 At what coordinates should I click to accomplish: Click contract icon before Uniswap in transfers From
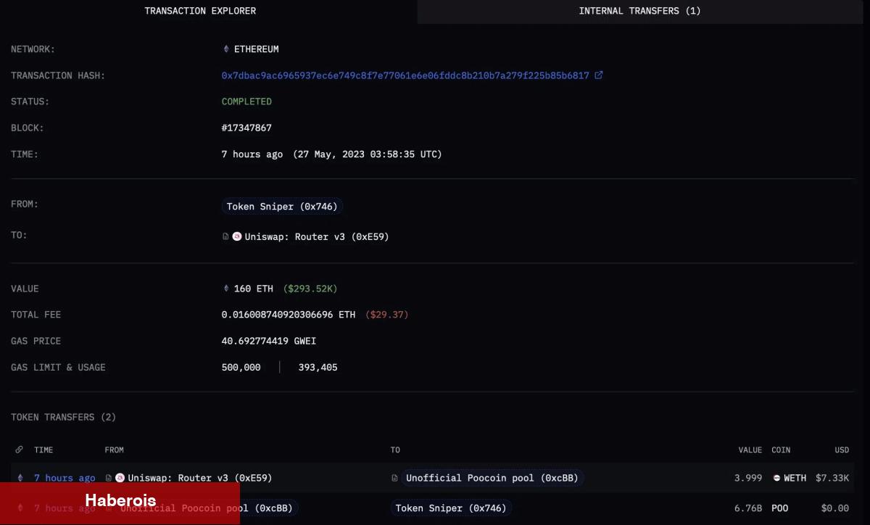[109, 478]
